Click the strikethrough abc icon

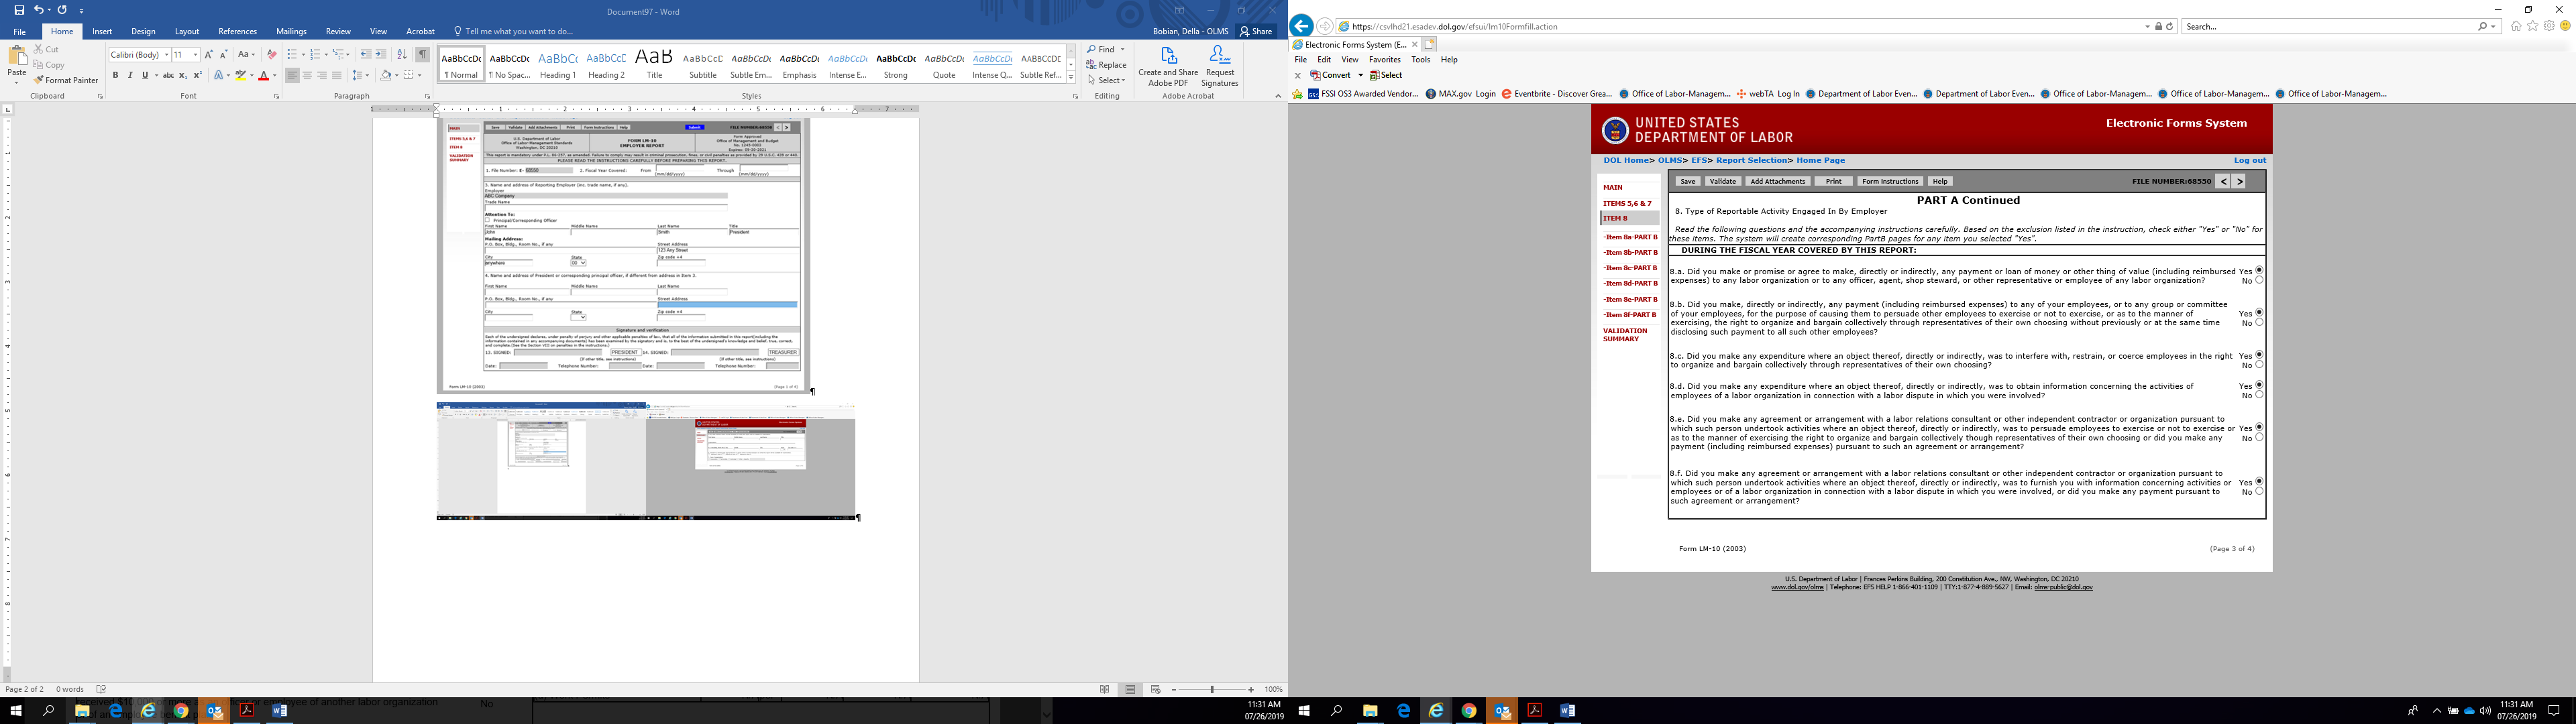pyautogui.click(x=168, y=75)
